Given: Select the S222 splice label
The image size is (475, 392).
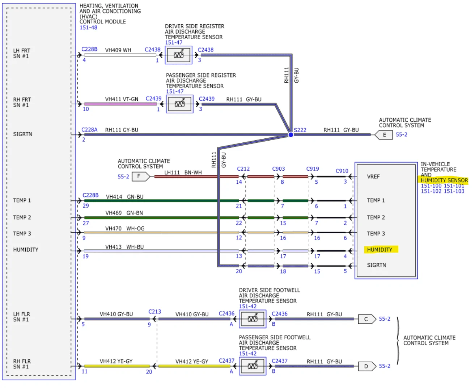Looking at the screenshot, I should click(x=300, y=130).
